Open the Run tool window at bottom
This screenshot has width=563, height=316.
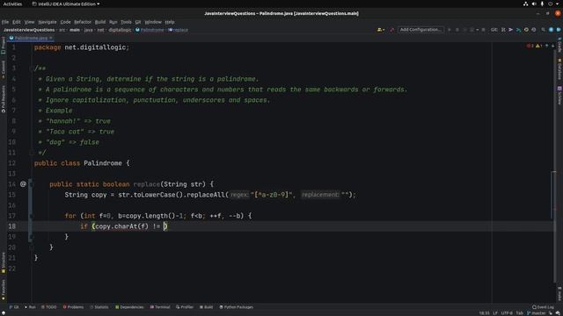pos(30,307)
